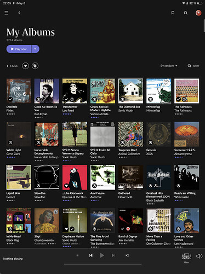Viewport: 205px width, 274px height.
Task: Check the battery indicator in status bar
Action: click(x=200, y=3)
